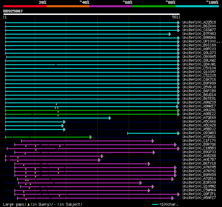Click the UniRef100_C6K7C6 label
The width and height of the screenshot is (222, 207).
coord(199,80)
